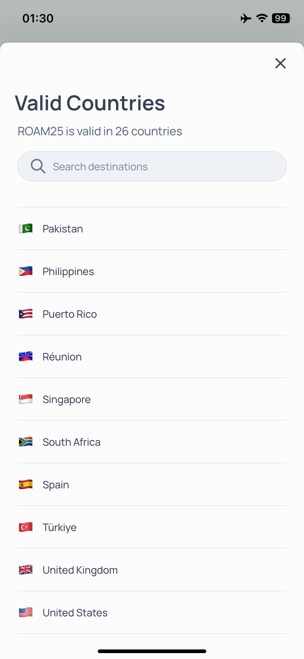Tap the Pakistan flag icon
The width and height of the screenshot is (304, 659).
[26, 228]
